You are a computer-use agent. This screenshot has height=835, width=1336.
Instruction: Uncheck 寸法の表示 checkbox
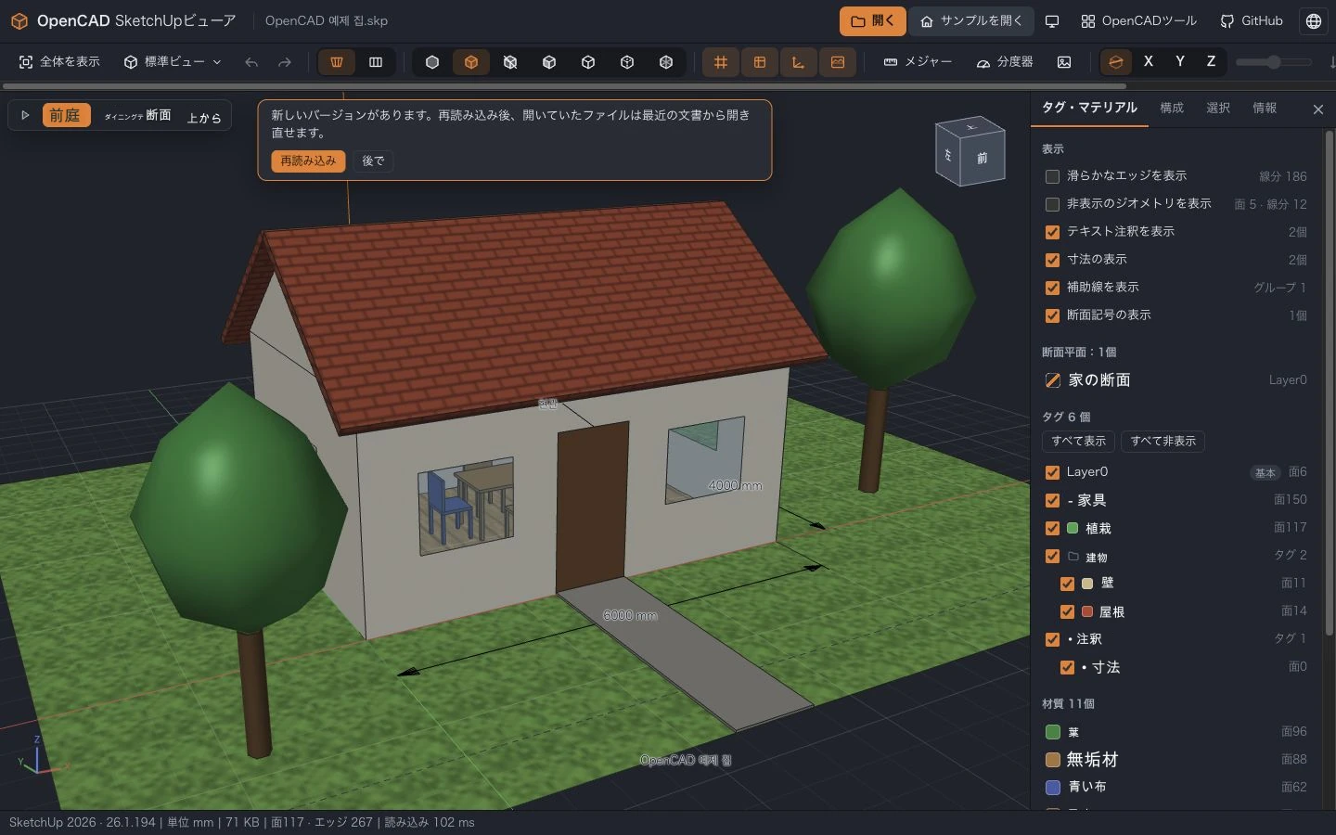click(1052, 260)
